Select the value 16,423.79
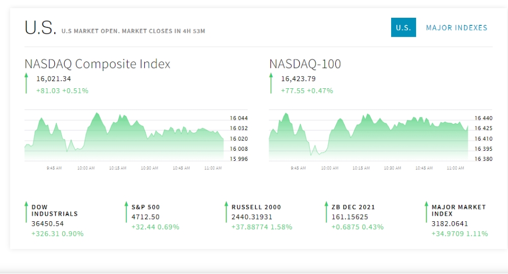 click(298, 79)
